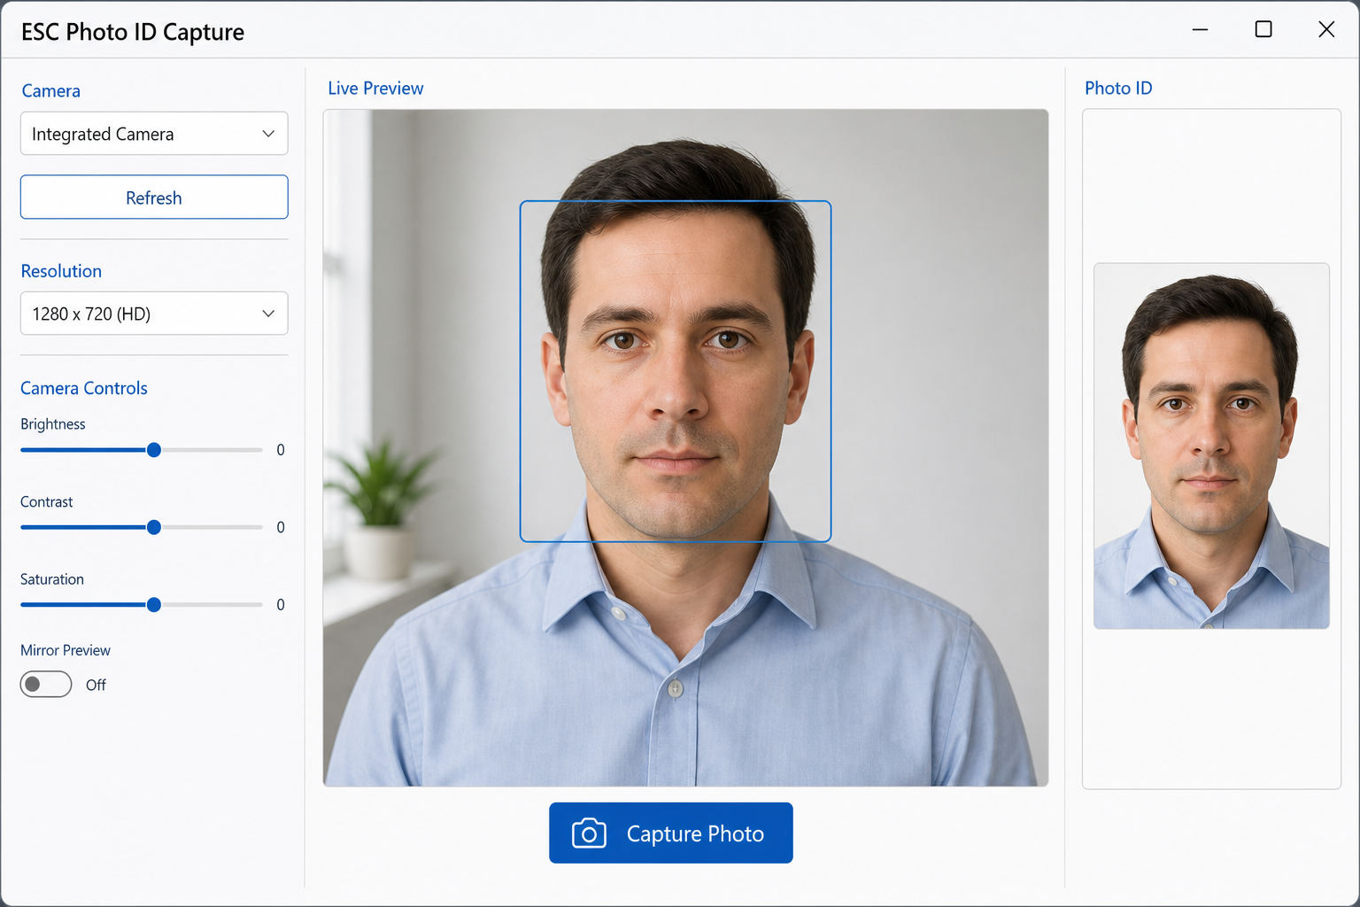Close the ESC Photo ID Capture window
This screenshot has height=907, width=1360.
[x=1326, y=29]
